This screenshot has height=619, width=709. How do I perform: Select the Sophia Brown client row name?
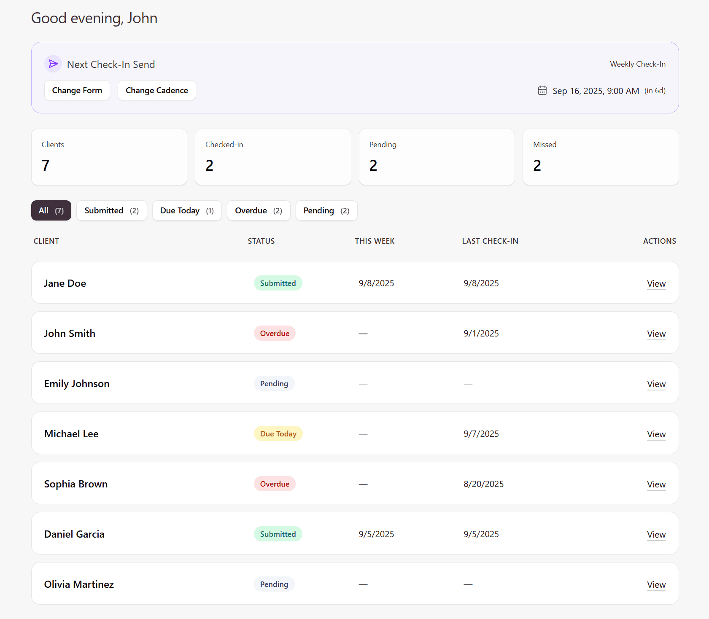(76, 484)
